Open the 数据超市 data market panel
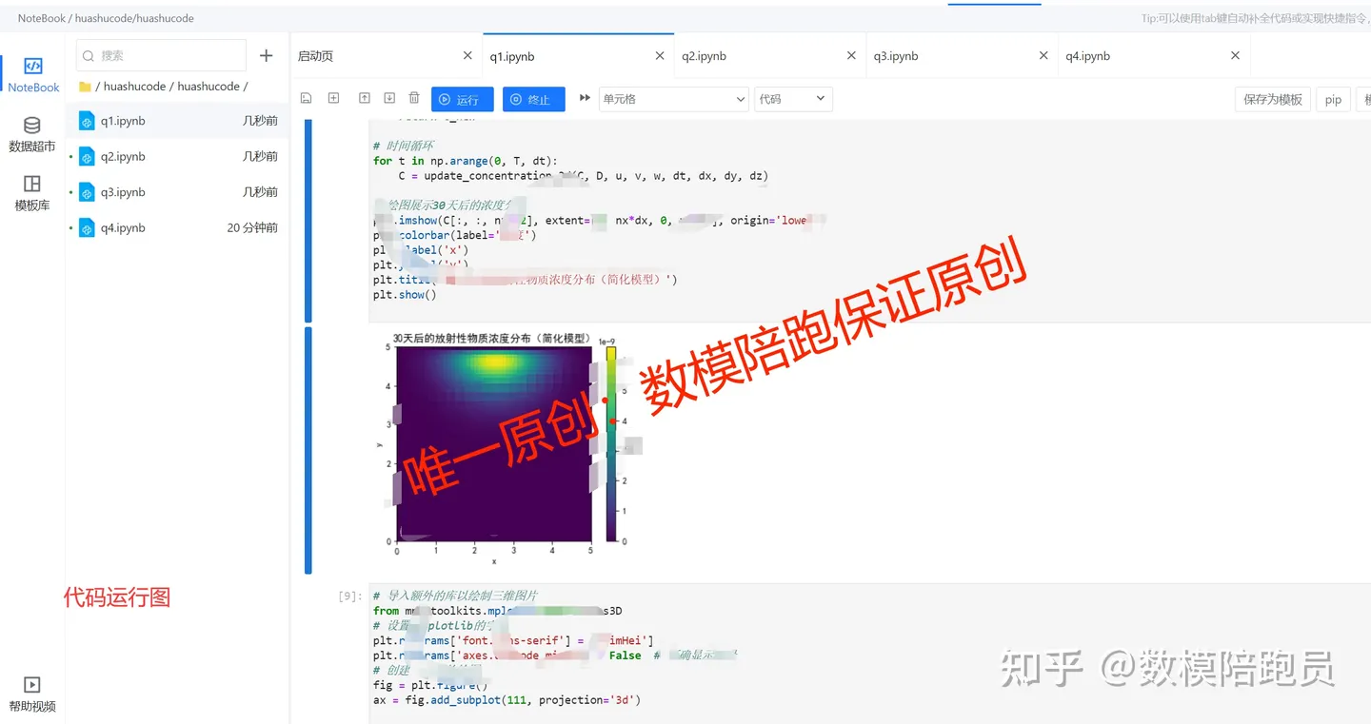This screenshot has height=724, width=1371. pos(31,135)
